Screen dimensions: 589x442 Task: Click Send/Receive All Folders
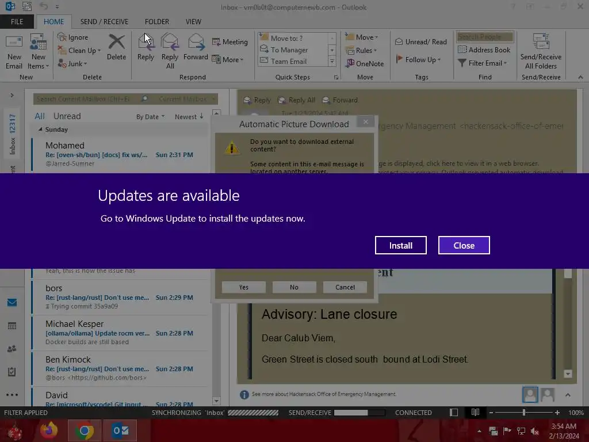[x=541, y=51]
